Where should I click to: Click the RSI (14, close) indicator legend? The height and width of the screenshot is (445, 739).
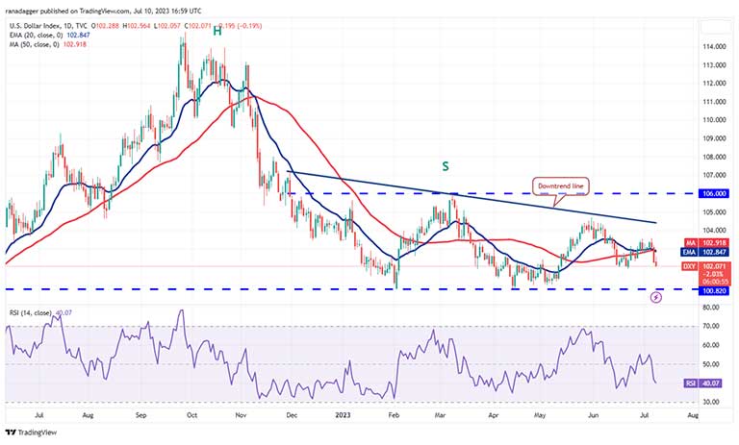point(31,312)
